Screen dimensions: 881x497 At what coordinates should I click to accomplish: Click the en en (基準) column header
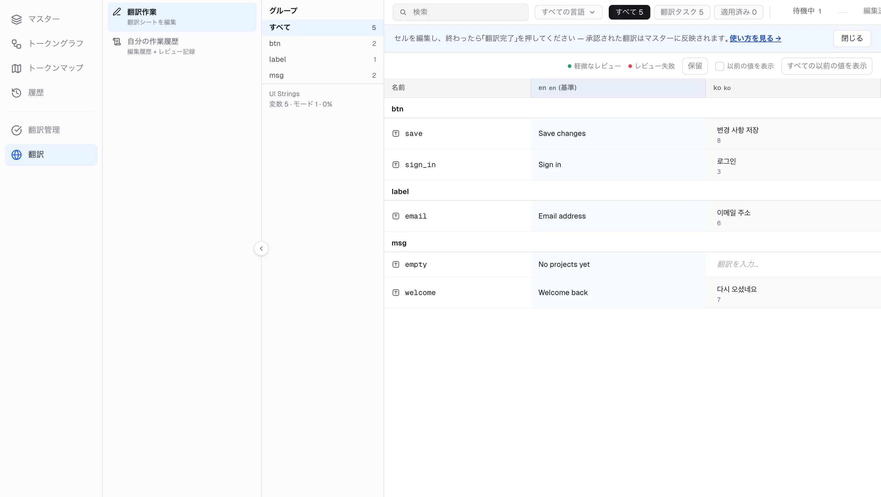click(x=618, y=88)
